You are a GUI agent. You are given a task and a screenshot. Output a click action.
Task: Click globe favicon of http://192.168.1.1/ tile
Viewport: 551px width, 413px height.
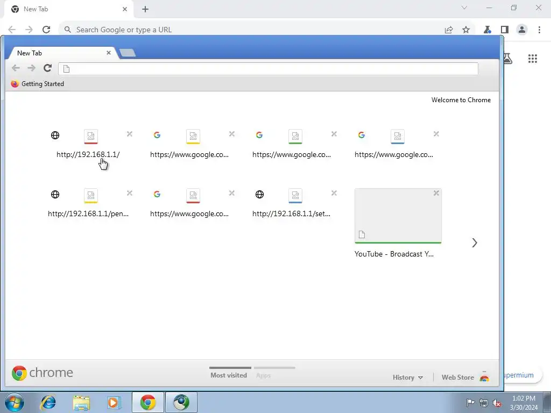[x=55, y=135]
